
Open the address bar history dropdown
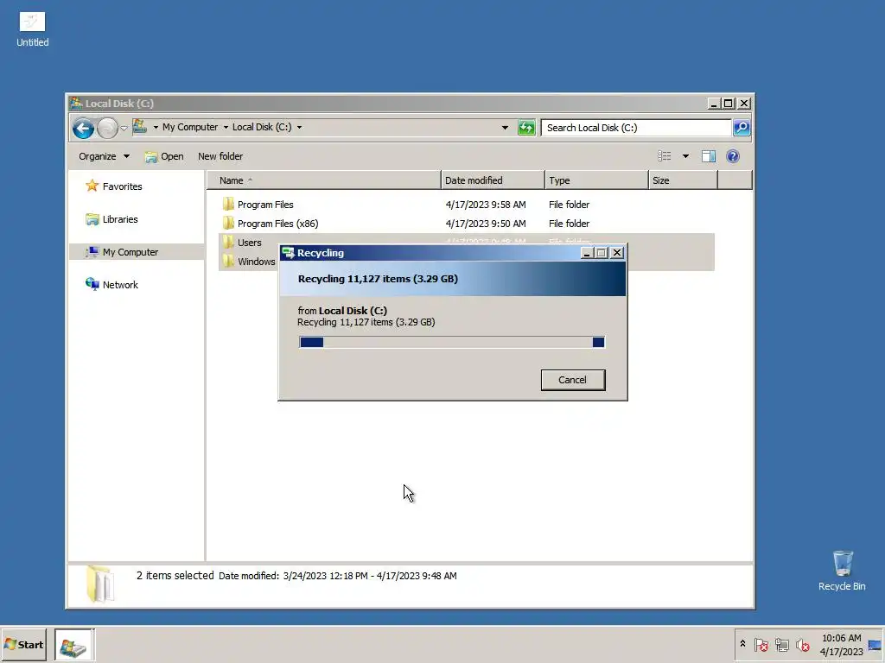(505, 128)
